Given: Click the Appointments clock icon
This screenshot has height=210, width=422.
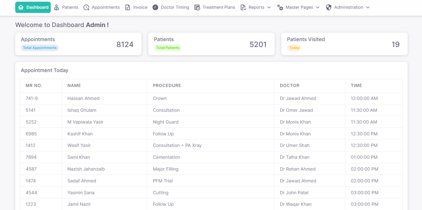Looking at the screenshot, I should [x=86, y=7].
